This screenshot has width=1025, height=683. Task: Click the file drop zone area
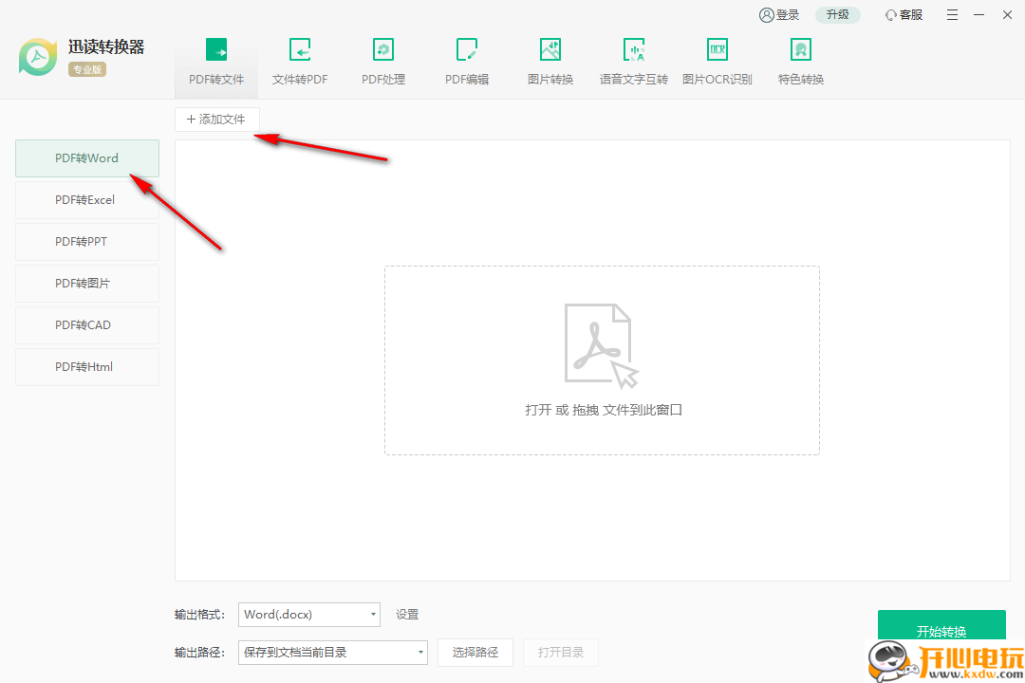point(601,360)
